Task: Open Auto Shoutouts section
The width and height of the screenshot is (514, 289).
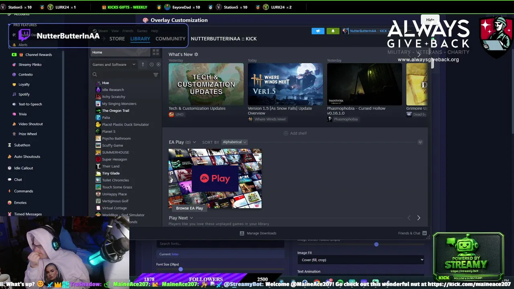Action: tap(27, 157)
